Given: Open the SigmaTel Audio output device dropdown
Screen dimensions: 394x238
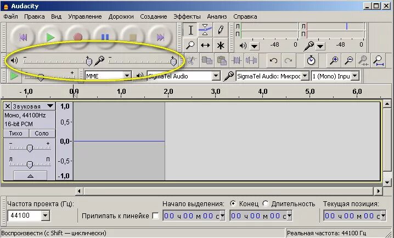Looking at the screenshot, I should [216, 76].
